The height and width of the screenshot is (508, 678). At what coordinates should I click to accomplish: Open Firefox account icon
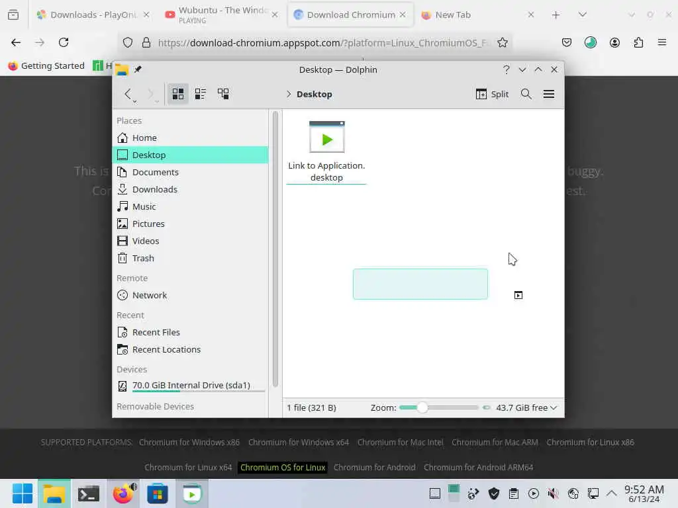tap(614, 42)
